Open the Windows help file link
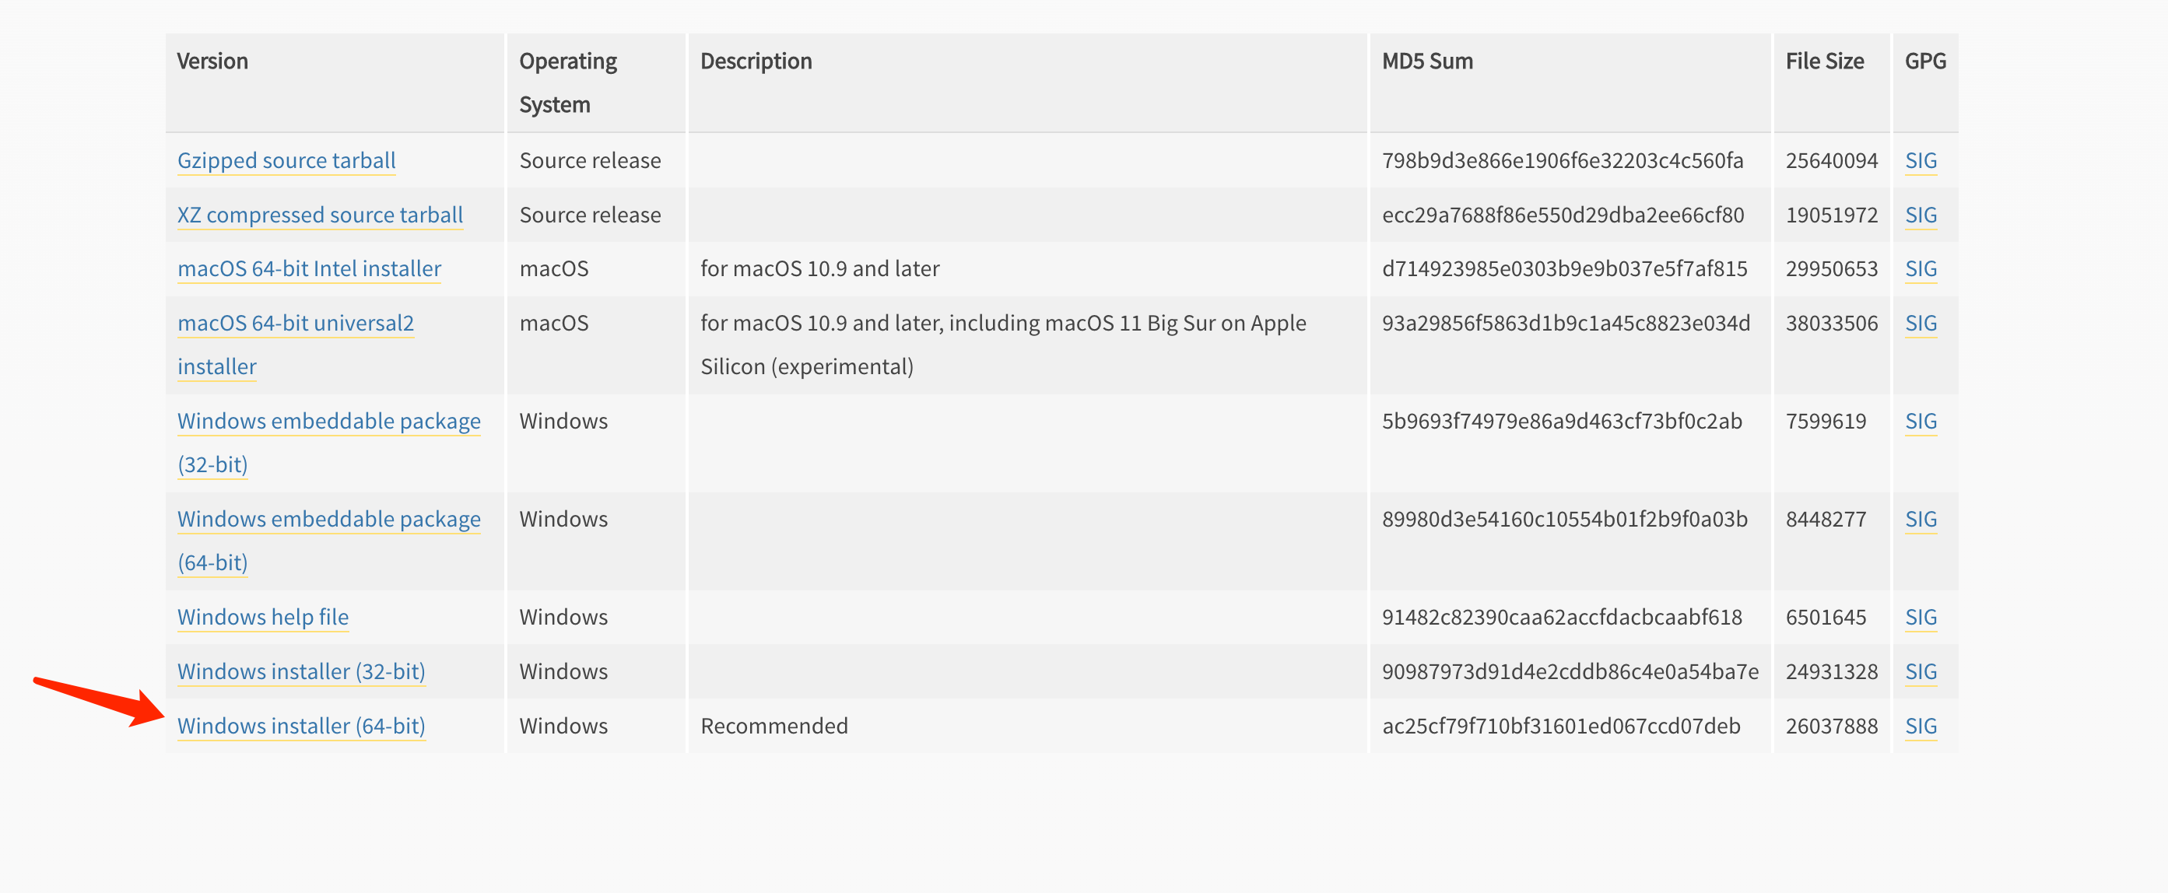 [262, 617]
